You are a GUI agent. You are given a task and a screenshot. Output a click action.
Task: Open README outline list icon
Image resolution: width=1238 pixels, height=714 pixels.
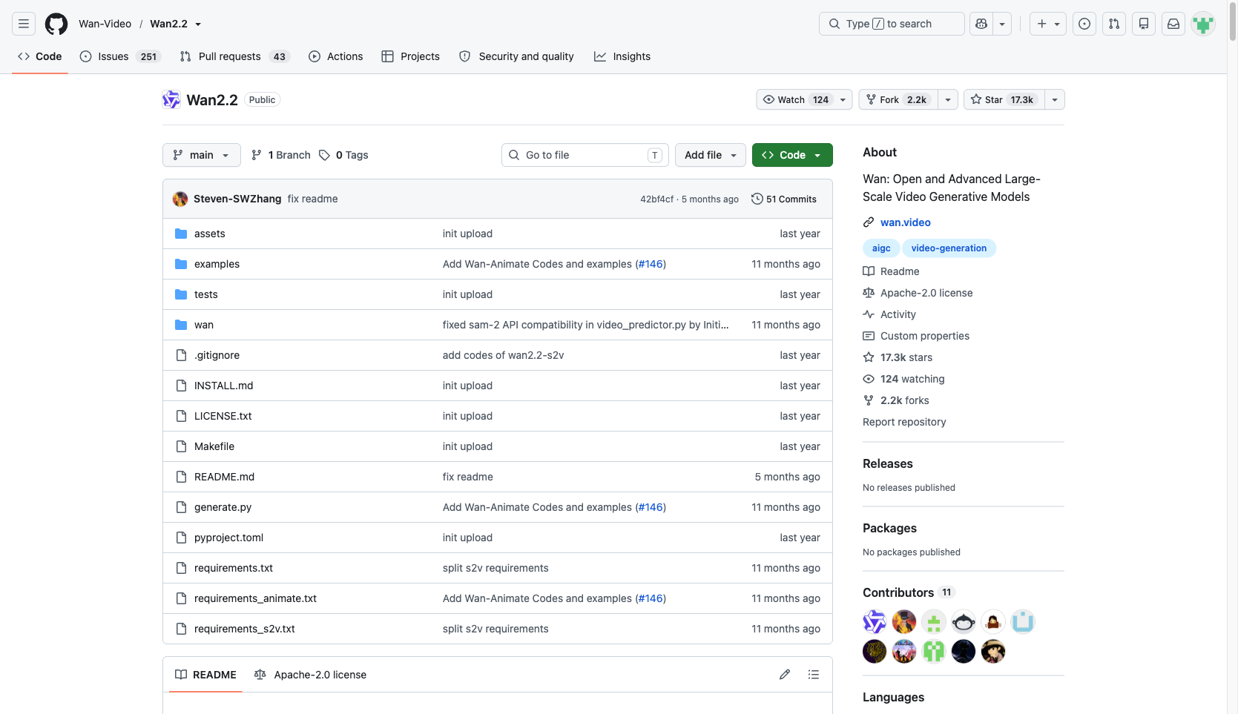coord(814,675)
